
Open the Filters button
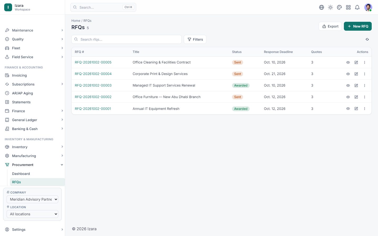(x=195, y=39)
